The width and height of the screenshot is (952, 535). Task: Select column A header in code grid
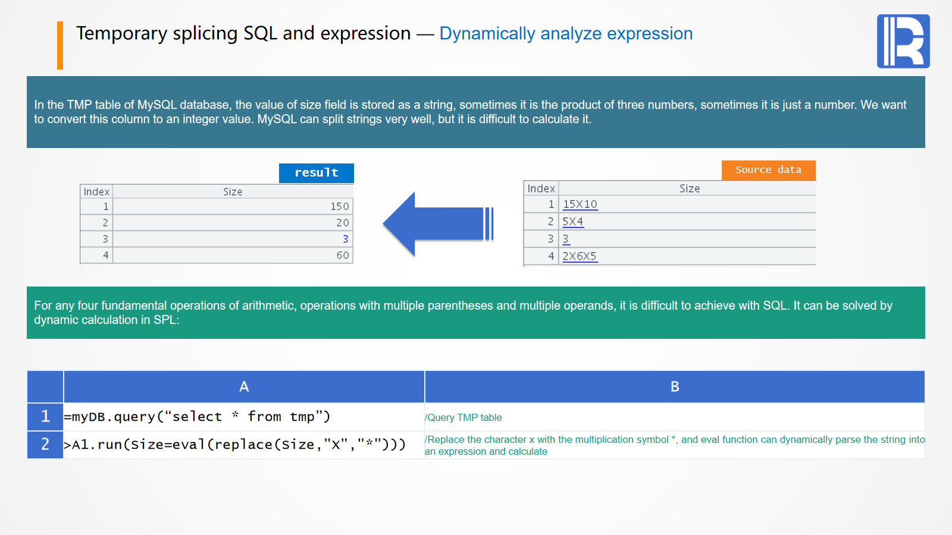[244, 387]
